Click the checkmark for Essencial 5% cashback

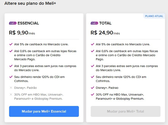(x=11, y=44)
